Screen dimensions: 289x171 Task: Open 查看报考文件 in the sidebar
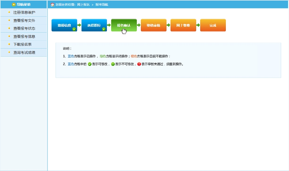coord(24,20)
